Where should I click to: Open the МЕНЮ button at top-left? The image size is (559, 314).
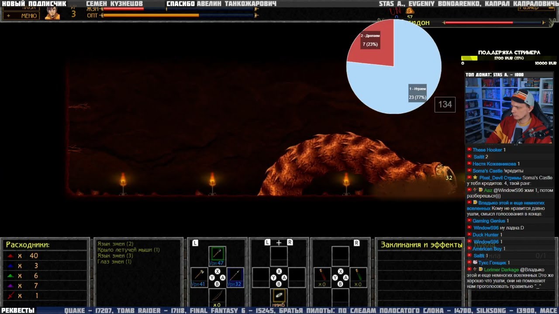click(x=21, y=15)
